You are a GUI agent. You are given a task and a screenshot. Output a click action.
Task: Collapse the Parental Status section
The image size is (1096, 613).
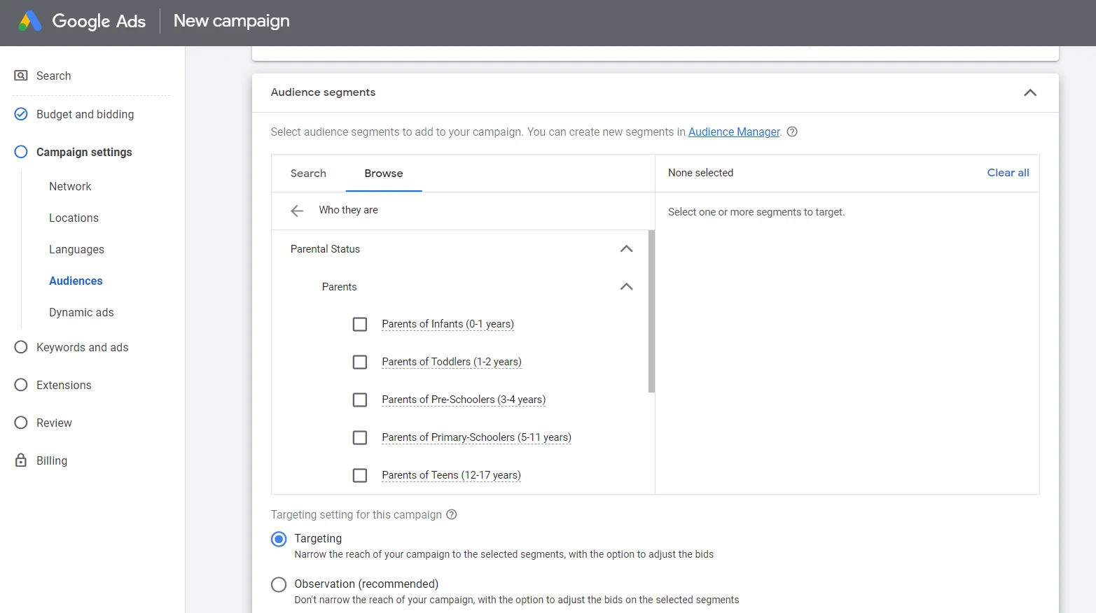click(x=627, y=249)
